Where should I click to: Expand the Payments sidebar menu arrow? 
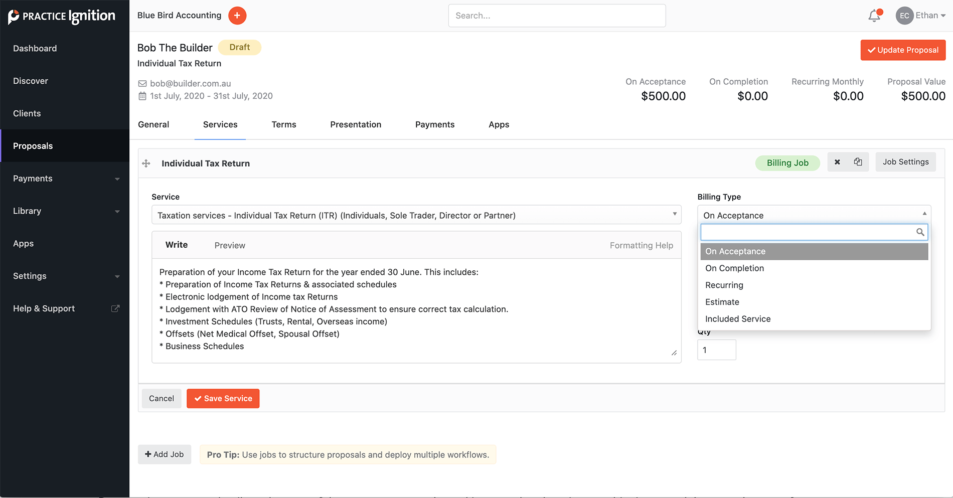(117, 179)
